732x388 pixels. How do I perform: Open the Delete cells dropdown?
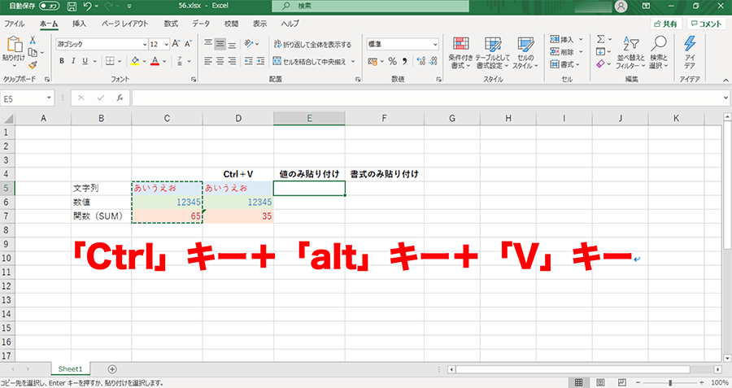[582, 52]
